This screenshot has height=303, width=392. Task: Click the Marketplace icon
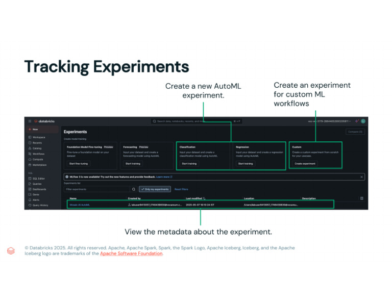(x=30, y=165)
